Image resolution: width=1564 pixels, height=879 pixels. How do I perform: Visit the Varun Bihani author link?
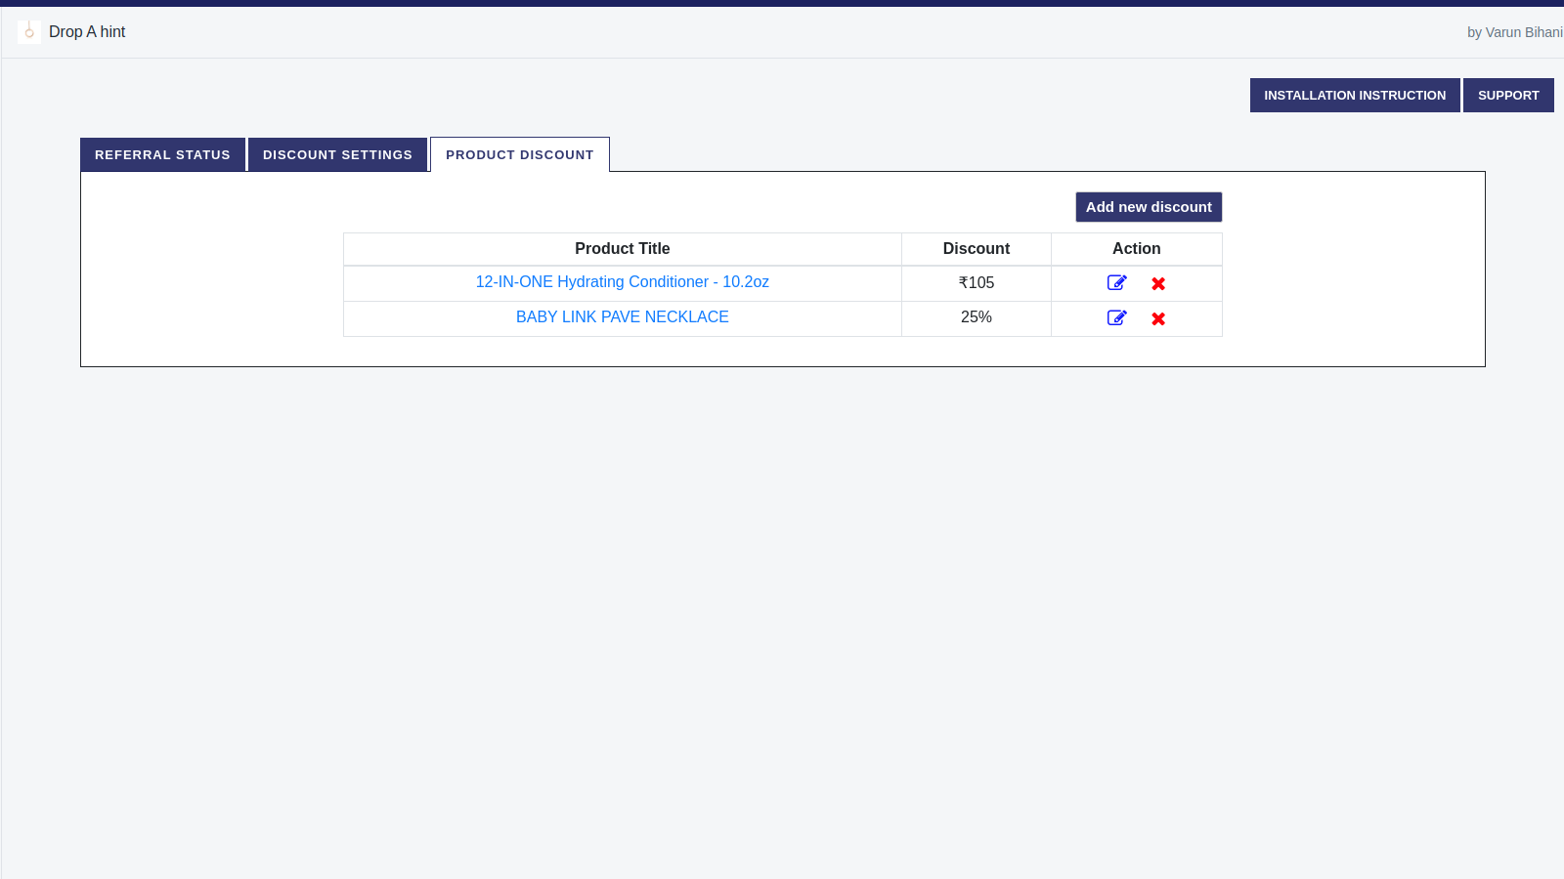pos(1523,32)
